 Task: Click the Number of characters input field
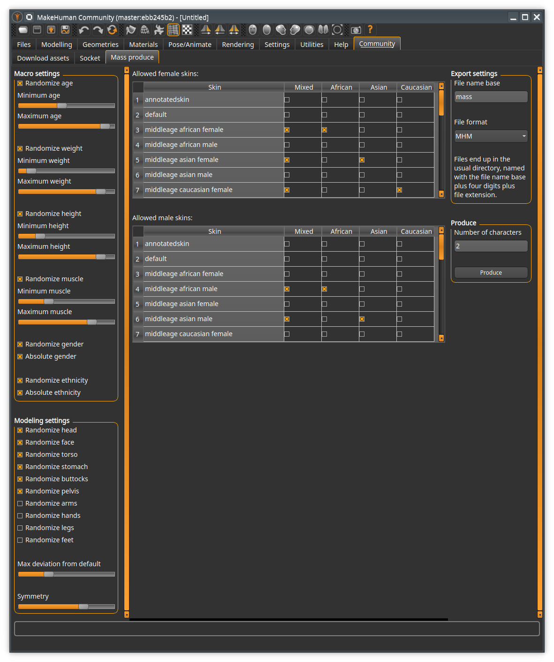pyautogui.click(x=491, y=246)
